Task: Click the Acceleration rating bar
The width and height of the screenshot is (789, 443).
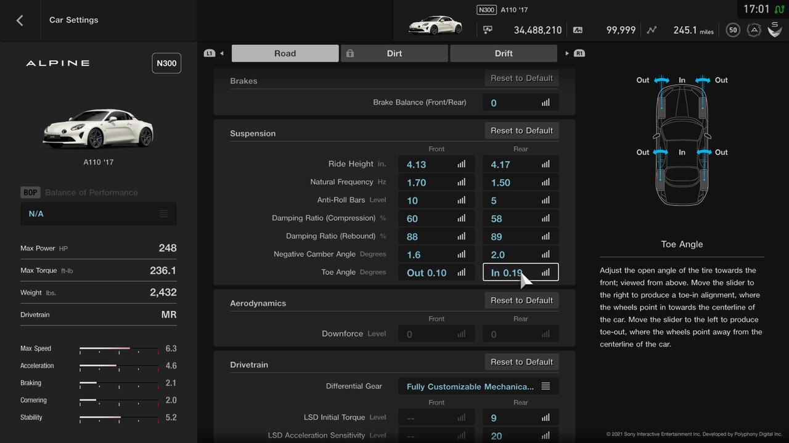Action: 120,366
